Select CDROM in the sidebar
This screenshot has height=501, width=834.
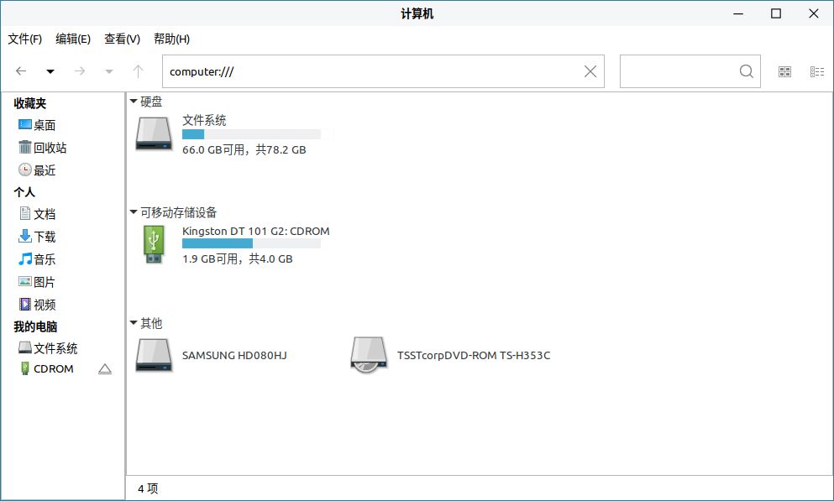tap(47, 368)
